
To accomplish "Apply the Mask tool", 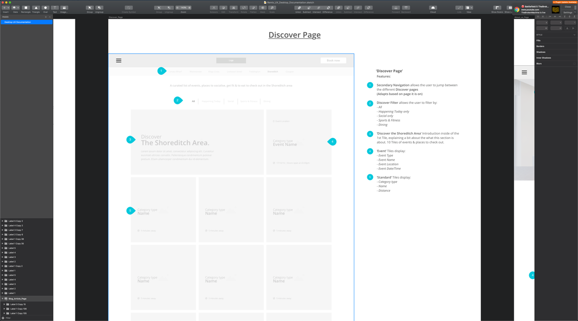I will (262, 8).
